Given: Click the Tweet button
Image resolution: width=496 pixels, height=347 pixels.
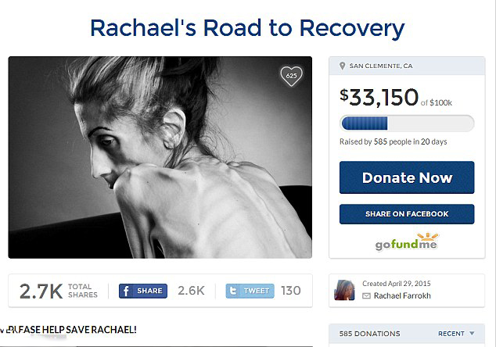Looking at the screenshot, I should 250,291.
